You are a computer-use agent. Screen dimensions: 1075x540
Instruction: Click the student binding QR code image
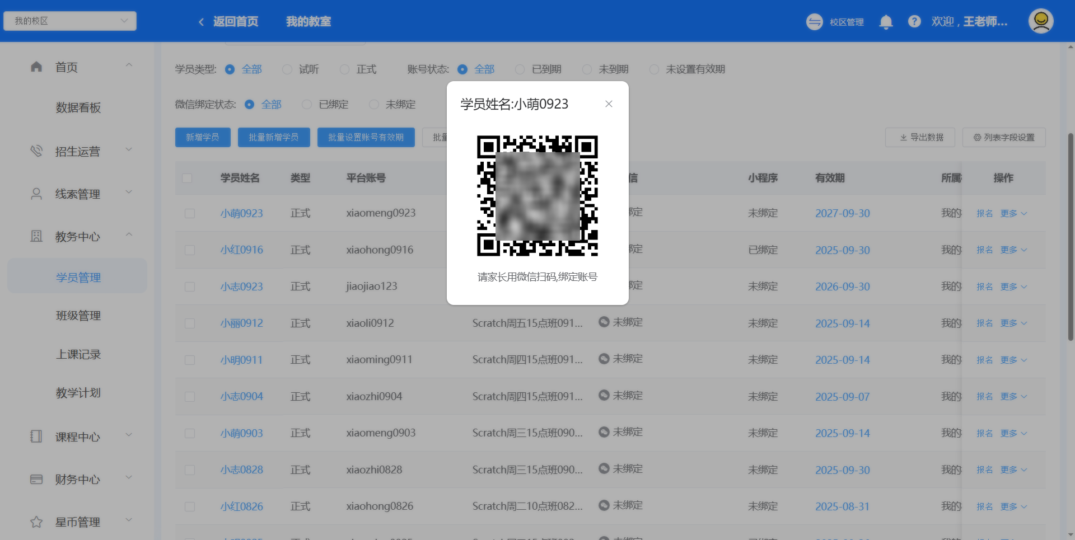tap(537, 196)
